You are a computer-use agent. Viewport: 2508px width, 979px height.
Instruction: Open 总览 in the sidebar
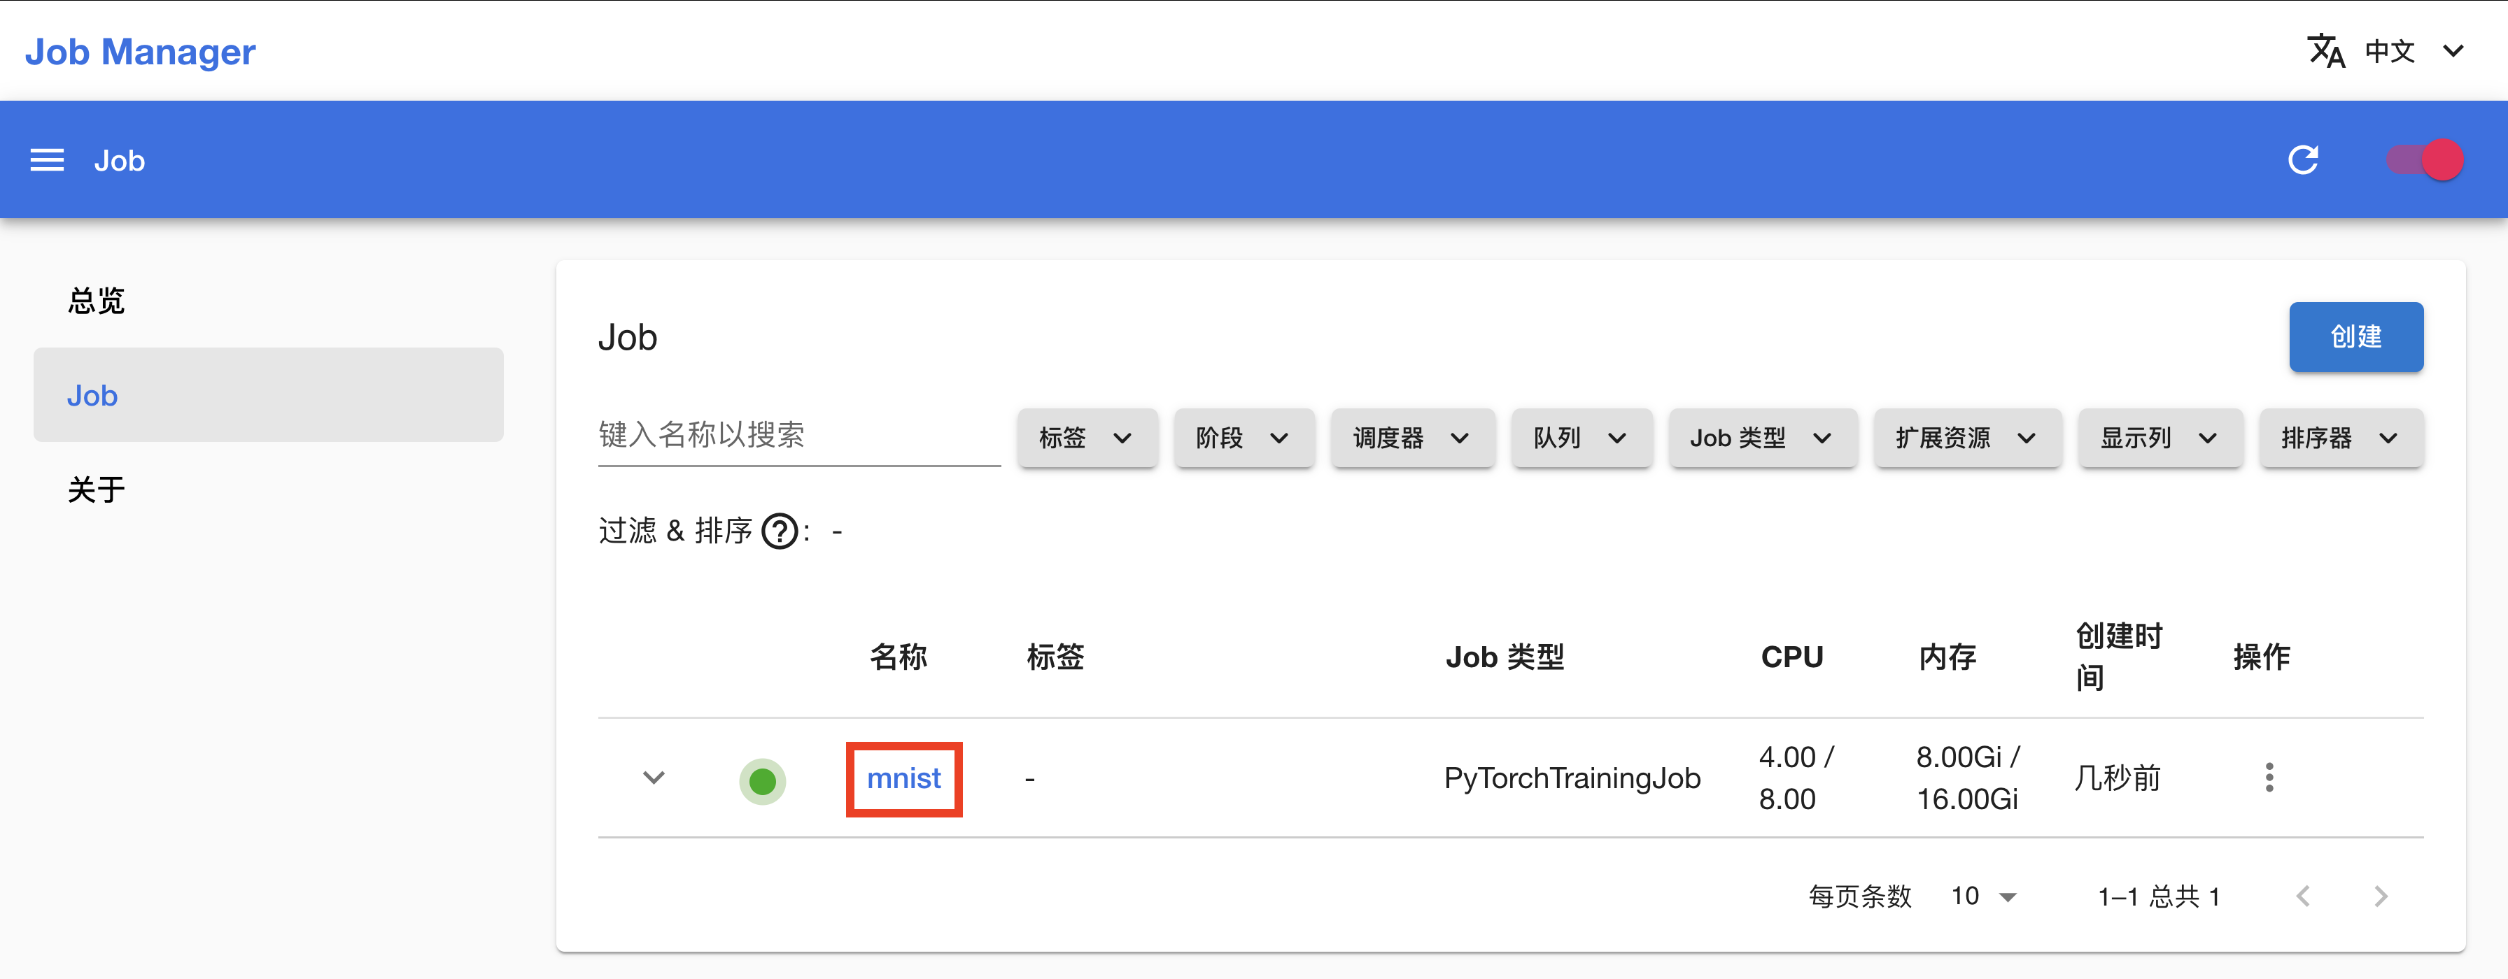pos(268,301)
